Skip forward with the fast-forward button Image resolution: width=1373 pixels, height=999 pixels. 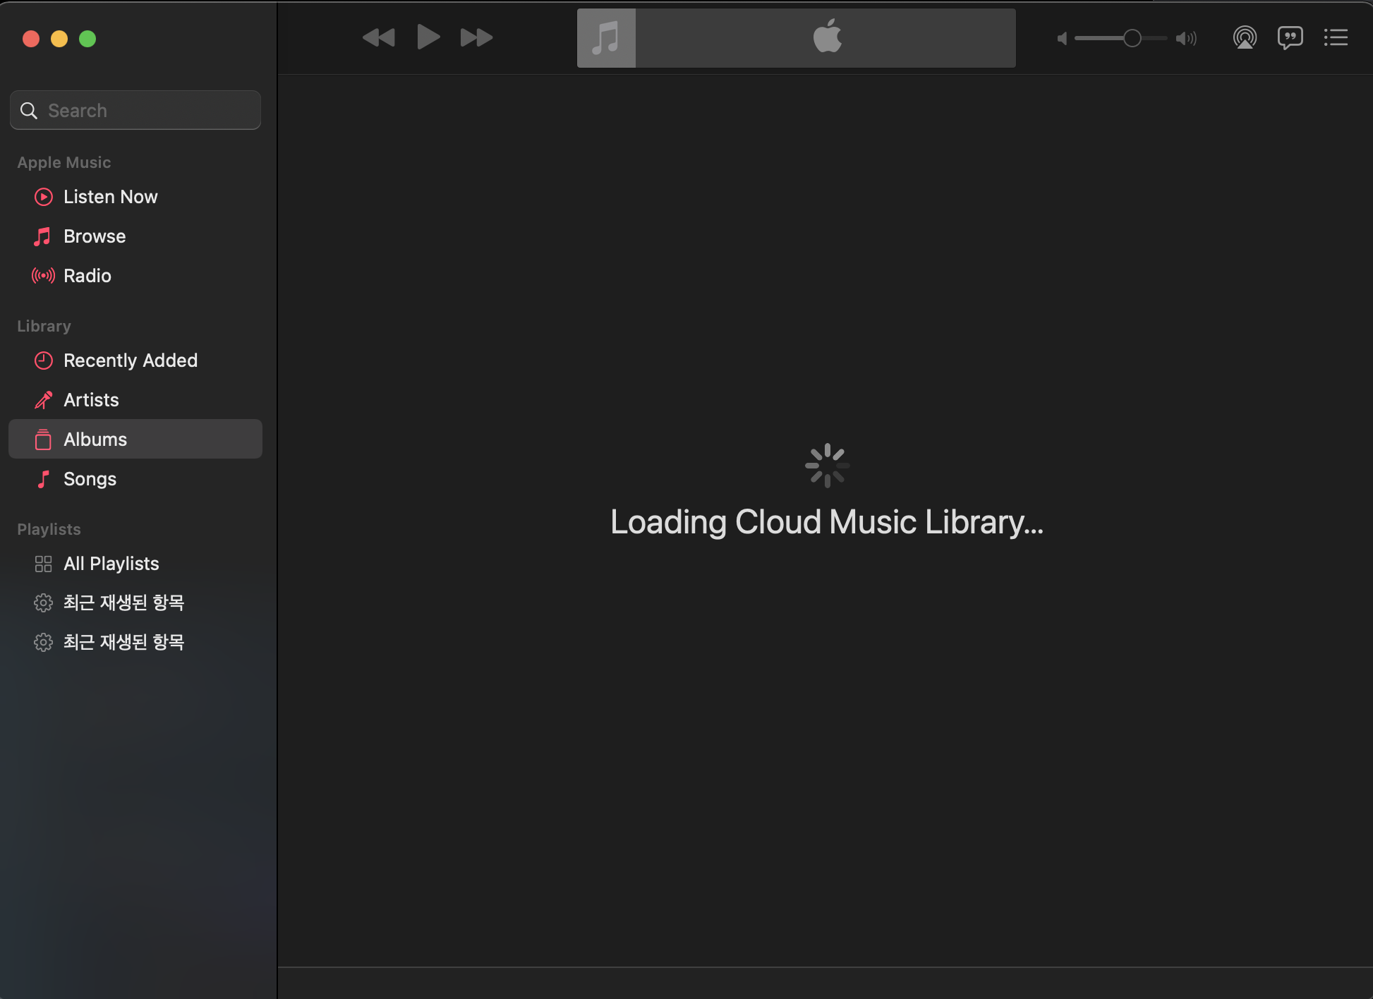pos(476,37)
